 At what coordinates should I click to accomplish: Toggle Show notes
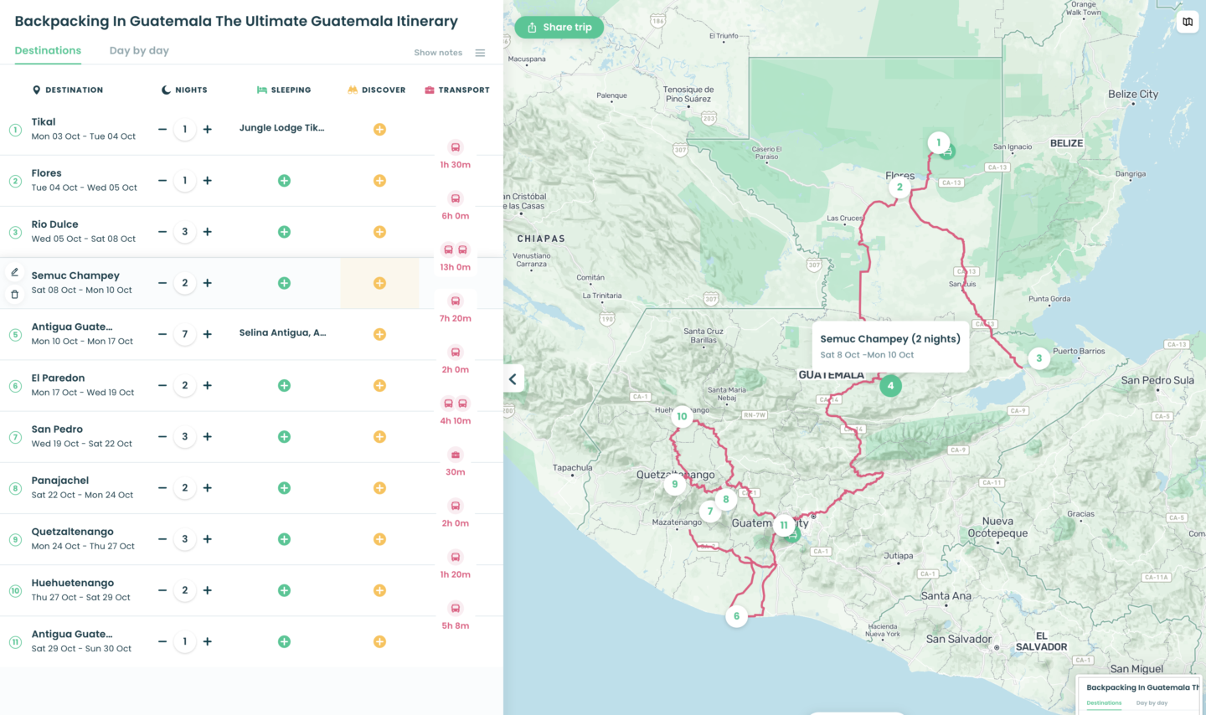pyautogui.click(x=437, y=53)
